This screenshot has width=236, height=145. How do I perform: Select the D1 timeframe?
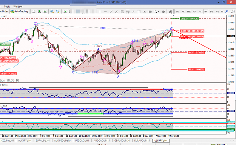[211, 12]
